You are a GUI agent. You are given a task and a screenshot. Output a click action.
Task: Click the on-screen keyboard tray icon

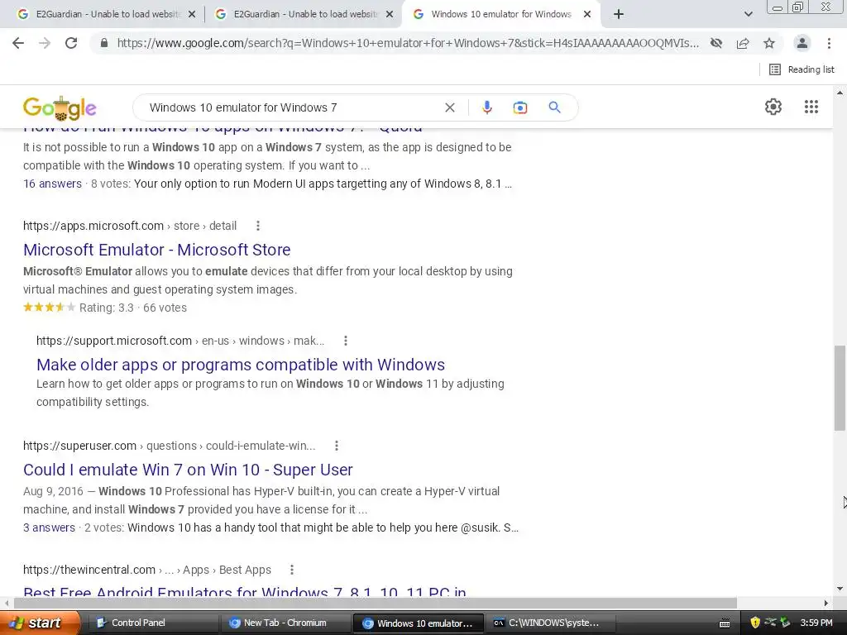coord(725,623)
